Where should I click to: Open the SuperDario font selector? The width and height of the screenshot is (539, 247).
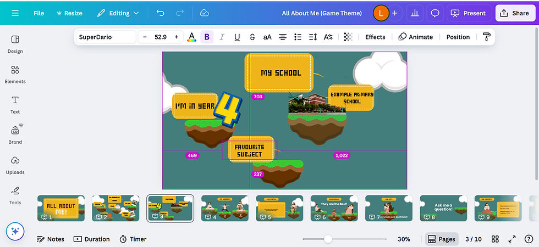click(106, 37)
